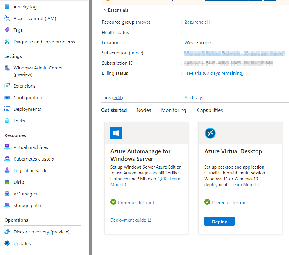The image size is (289, 255).
Task: Open the Windows Admin Center icon
Action: coord(7,68)
